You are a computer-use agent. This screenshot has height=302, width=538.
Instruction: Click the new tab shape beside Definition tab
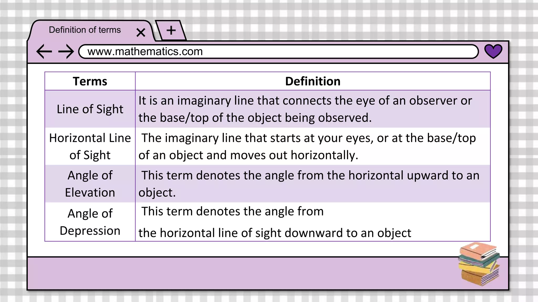(x=171, y=30)
